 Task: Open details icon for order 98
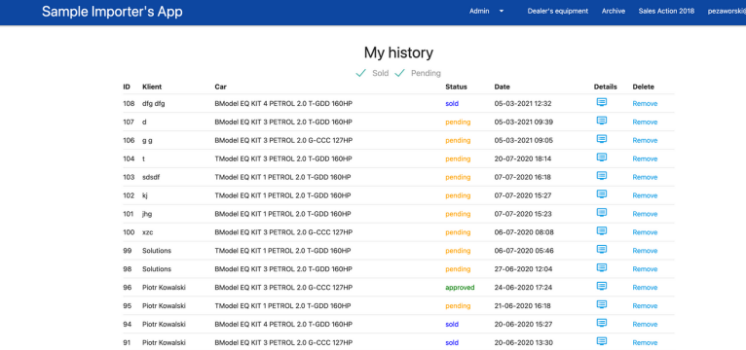(601, 267)
